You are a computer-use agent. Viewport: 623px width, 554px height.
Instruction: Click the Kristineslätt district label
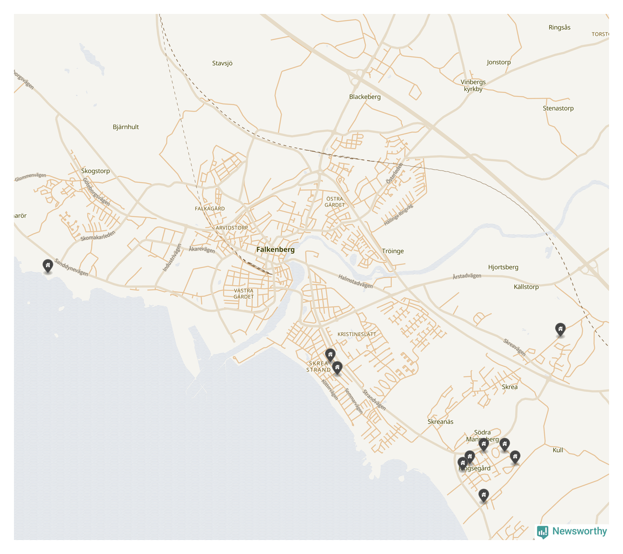[357, 334]
